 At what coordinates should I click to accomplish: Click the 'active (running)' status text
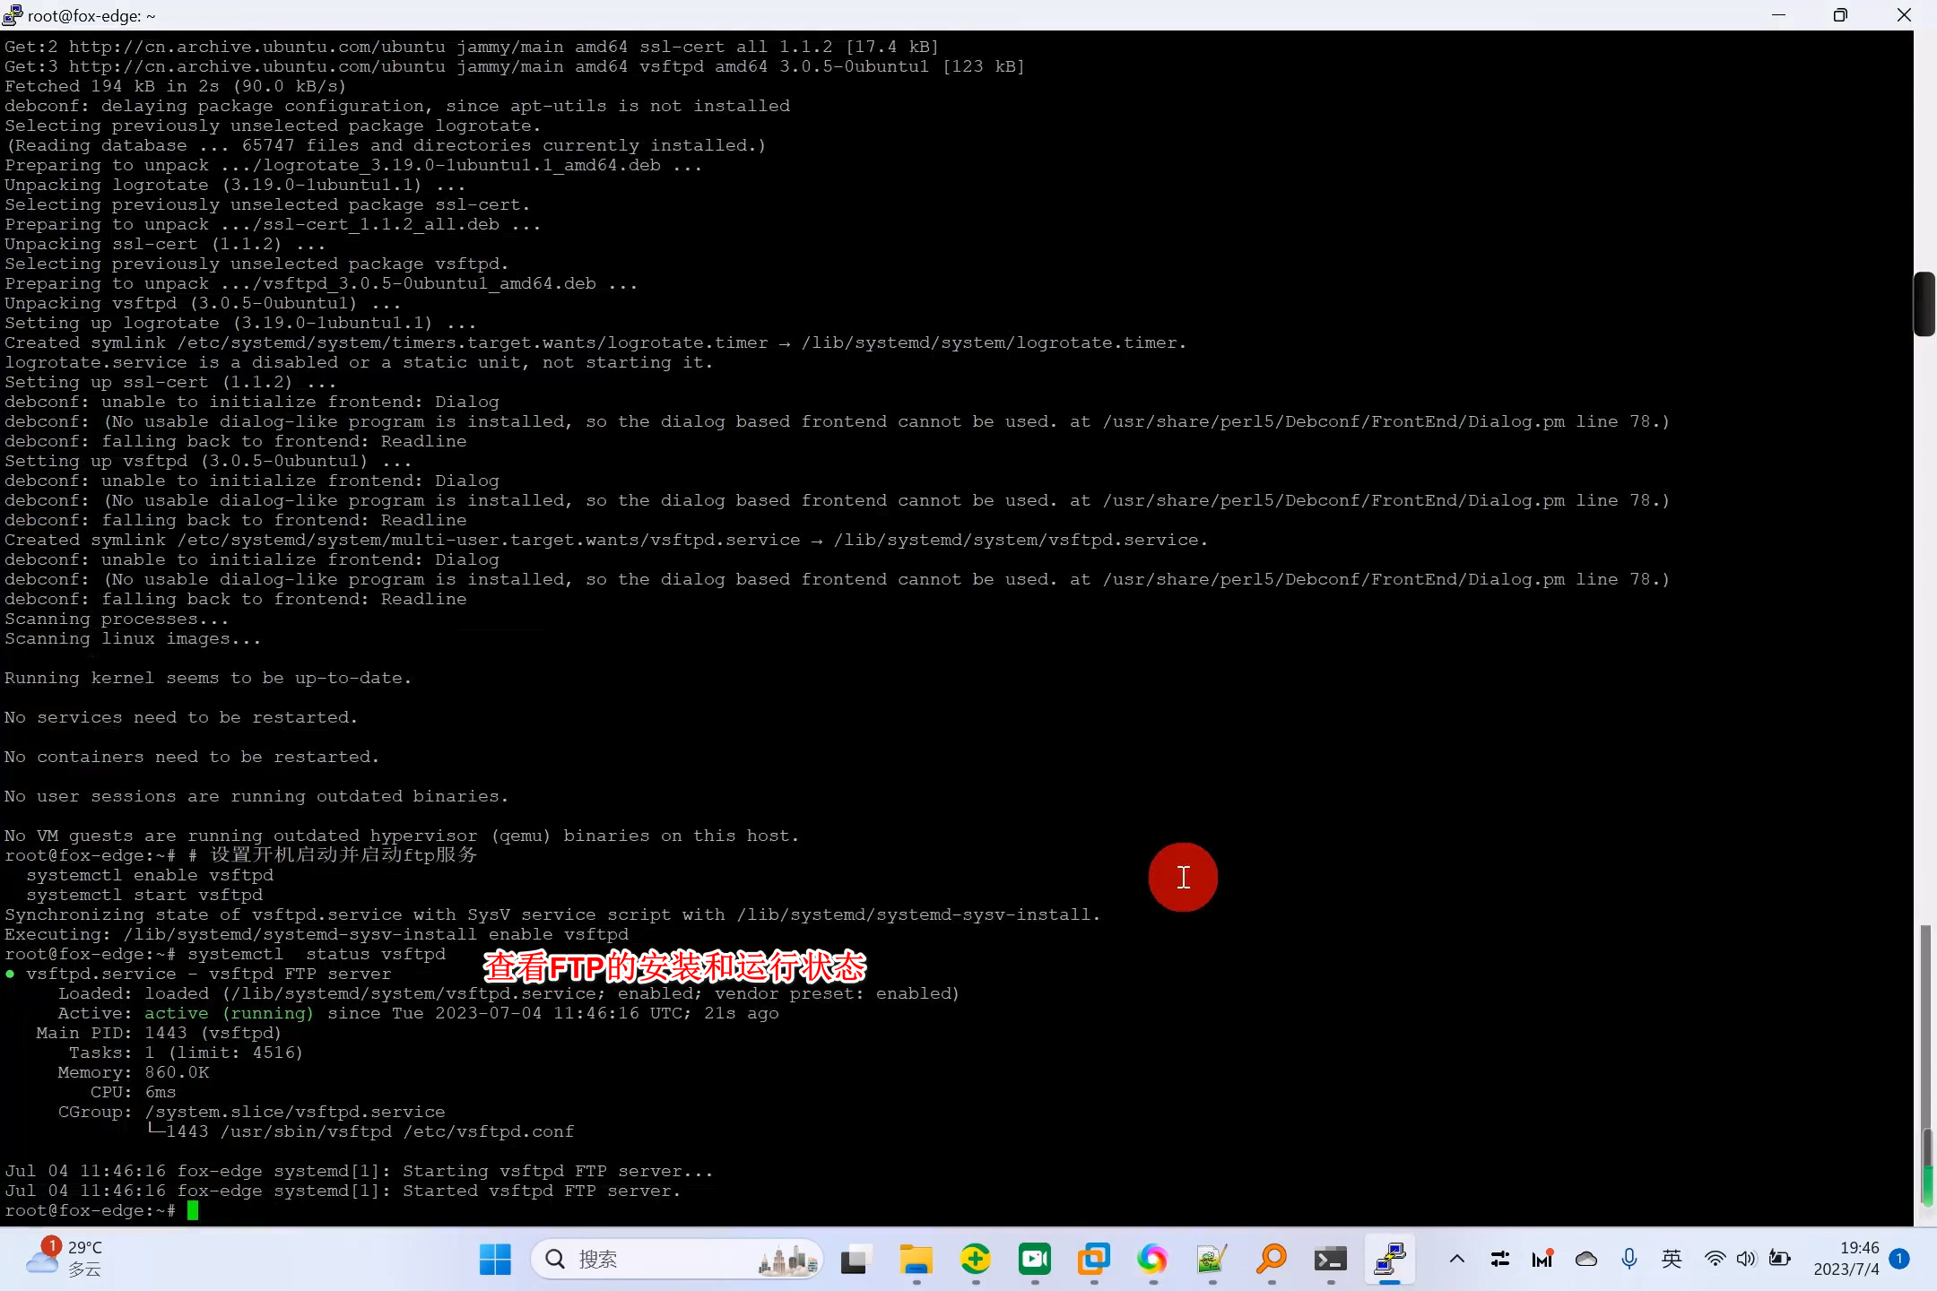[x=229, y=1014]
